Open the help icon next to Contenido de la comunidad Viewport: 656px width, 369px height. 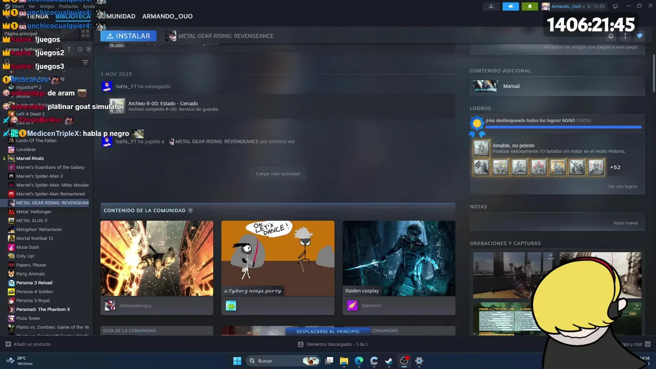(190, 211)
